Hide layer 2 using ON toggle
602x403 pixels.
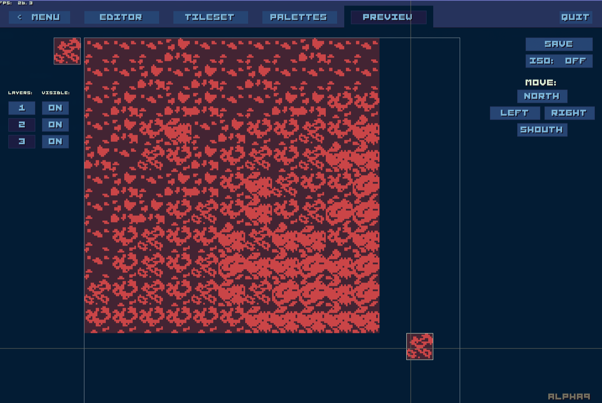tap(55, 125)
